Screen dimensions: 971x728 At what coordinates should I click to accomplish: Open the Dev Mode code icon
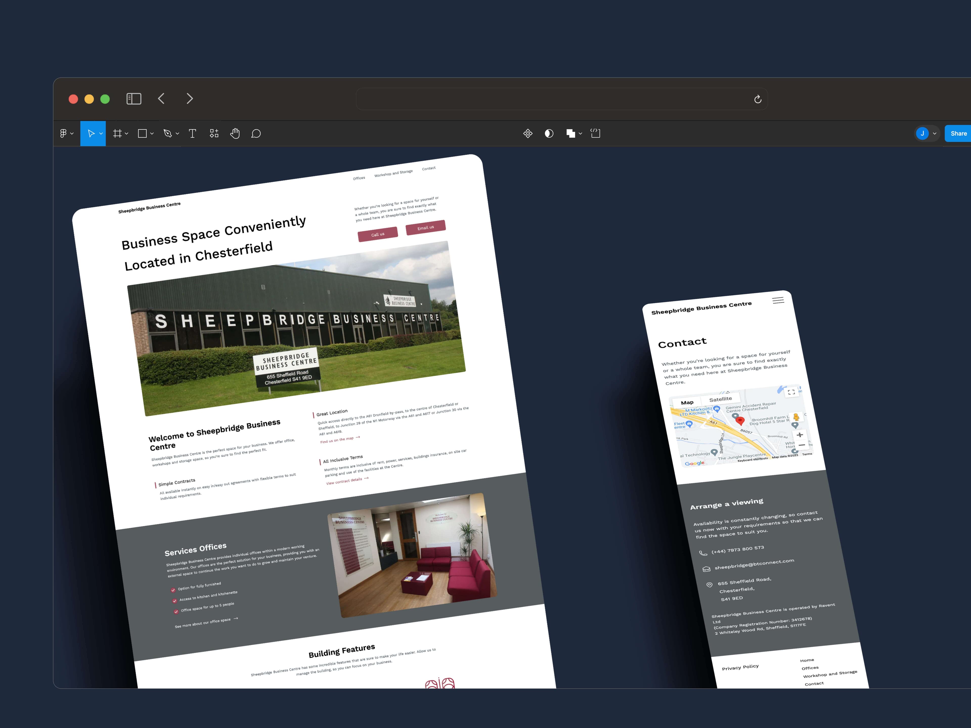595,133
